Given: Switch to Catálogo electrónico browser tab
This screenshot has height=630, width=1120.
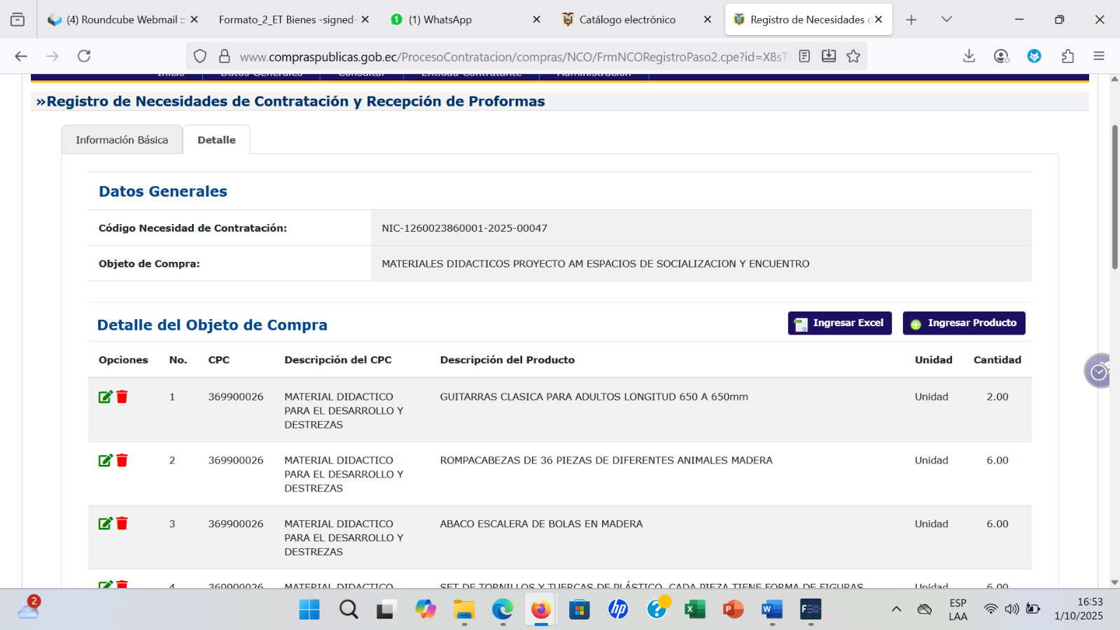Looking at the screenshot, I should coord(627,20).
